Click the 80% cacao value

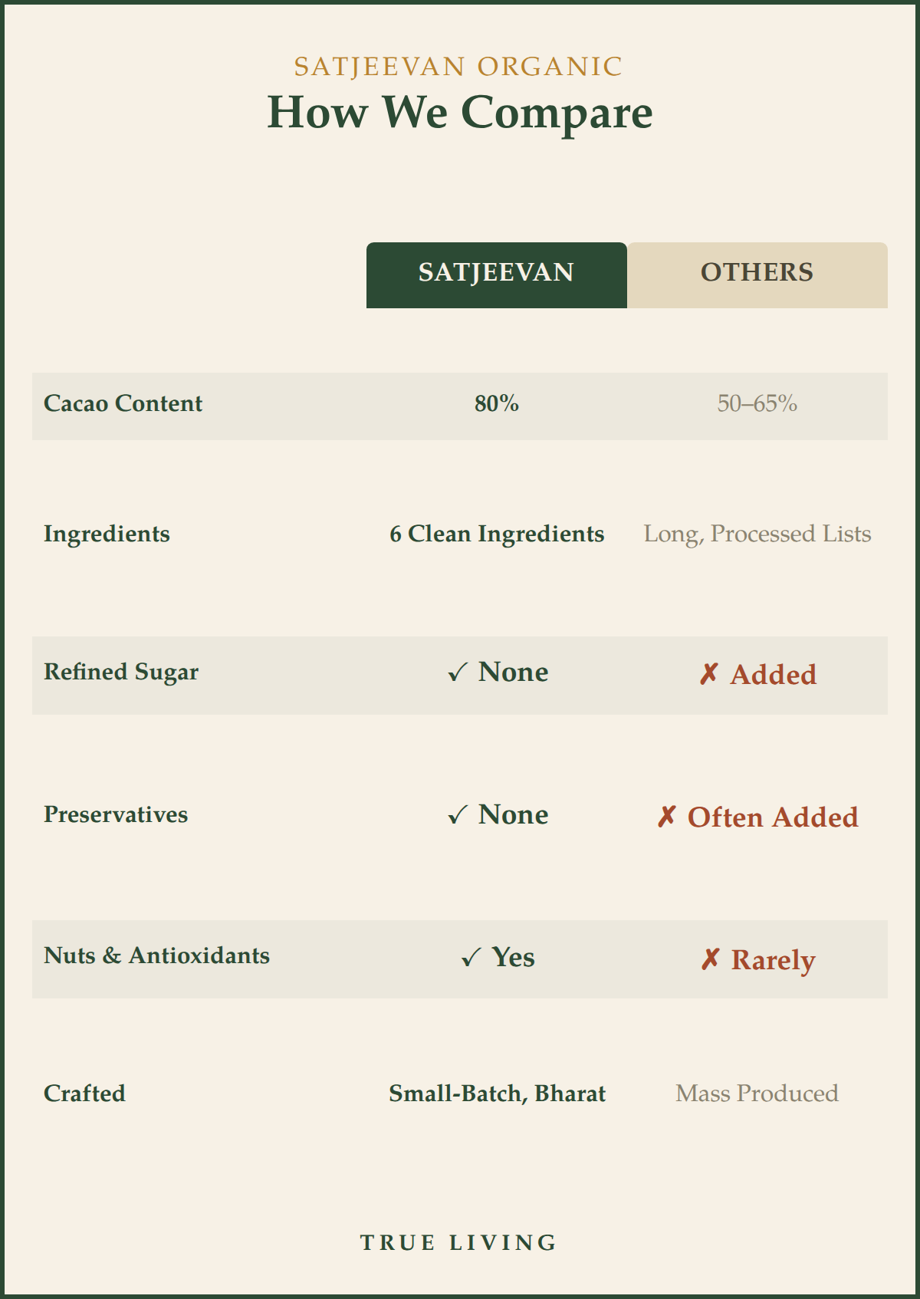click(497, 403)
